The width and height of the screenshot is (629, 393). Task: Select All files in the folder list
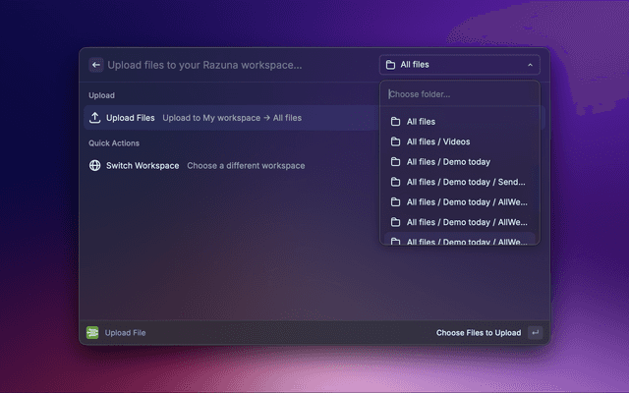coord(421,122)
